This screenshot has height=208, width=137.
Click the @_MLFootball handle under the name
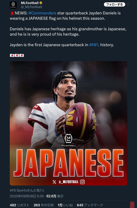click(x=32, y=7)
